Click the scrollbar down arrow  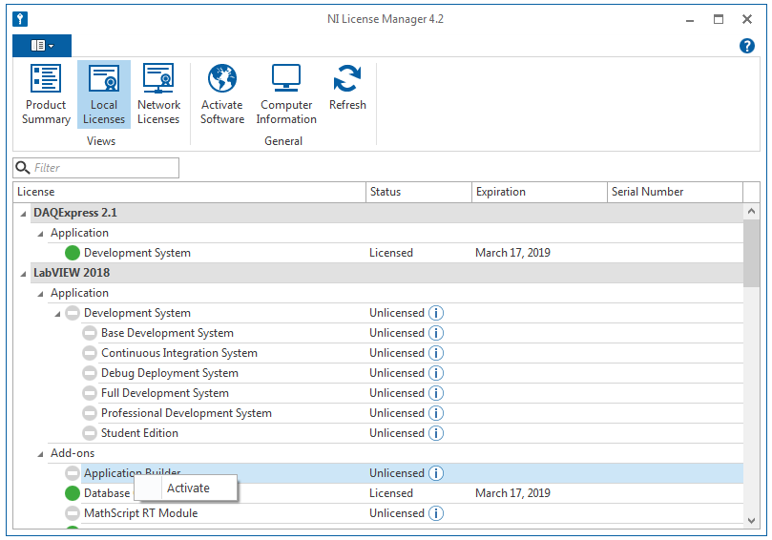point(751,520)
